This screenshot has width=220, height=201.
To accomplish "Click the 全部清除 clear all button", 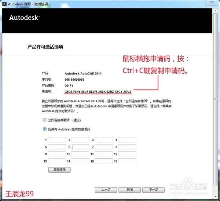I will [x=59, y=169].
